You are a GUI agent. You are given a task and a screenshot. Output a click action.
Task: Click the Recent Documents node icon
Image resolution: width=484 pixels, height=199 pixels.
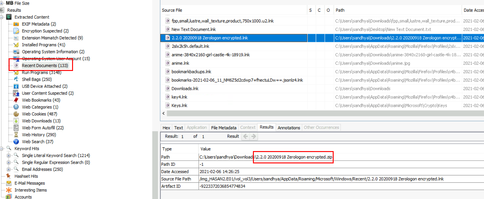16,65
